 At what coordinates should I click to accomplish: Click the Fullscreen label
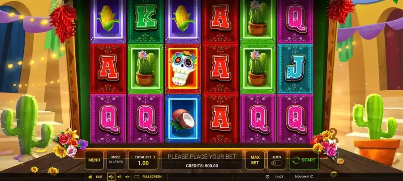point(152,177)
